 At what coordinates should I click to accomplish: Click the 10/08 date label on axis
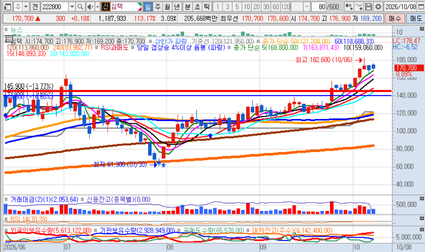point(404,247)
